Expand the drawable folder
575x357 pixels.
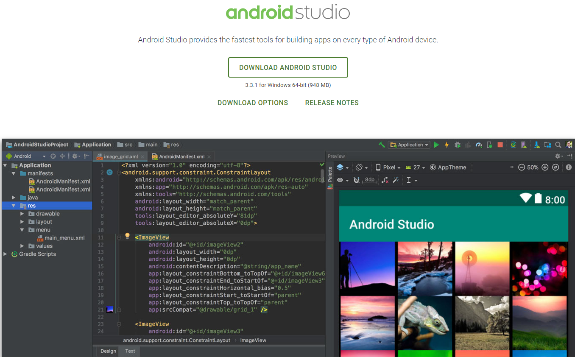coord(22,214)
